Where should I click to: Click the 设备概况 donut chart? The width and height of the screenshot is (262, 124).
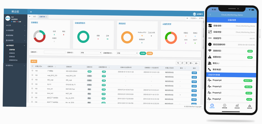[39, 36]
